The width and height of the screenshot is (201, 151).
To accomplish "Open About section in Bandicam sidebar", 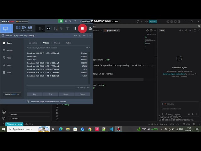I will [x=7, y=73].
